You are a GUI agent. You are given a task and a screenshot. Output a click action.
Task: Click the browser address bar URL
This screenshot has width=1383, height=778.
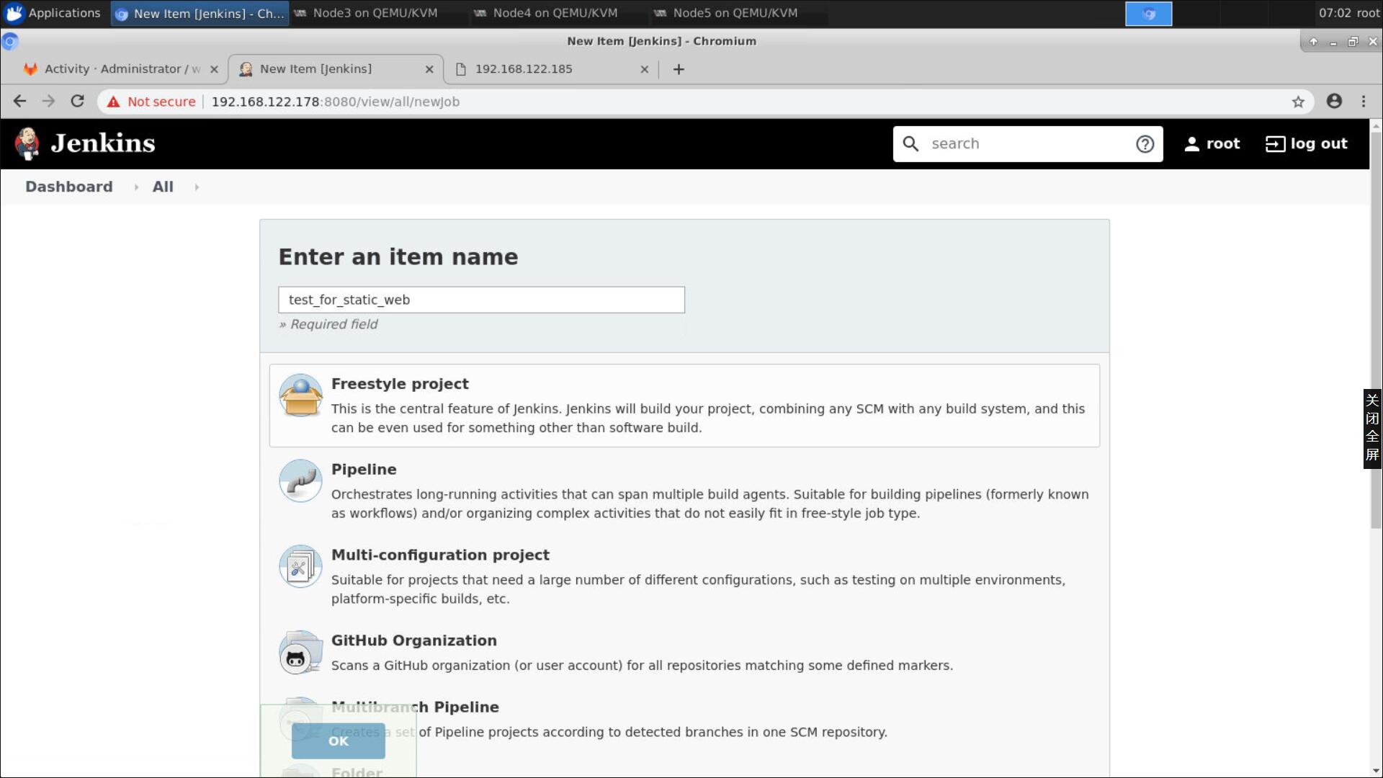pyautogui.click(x=335, y=102)
